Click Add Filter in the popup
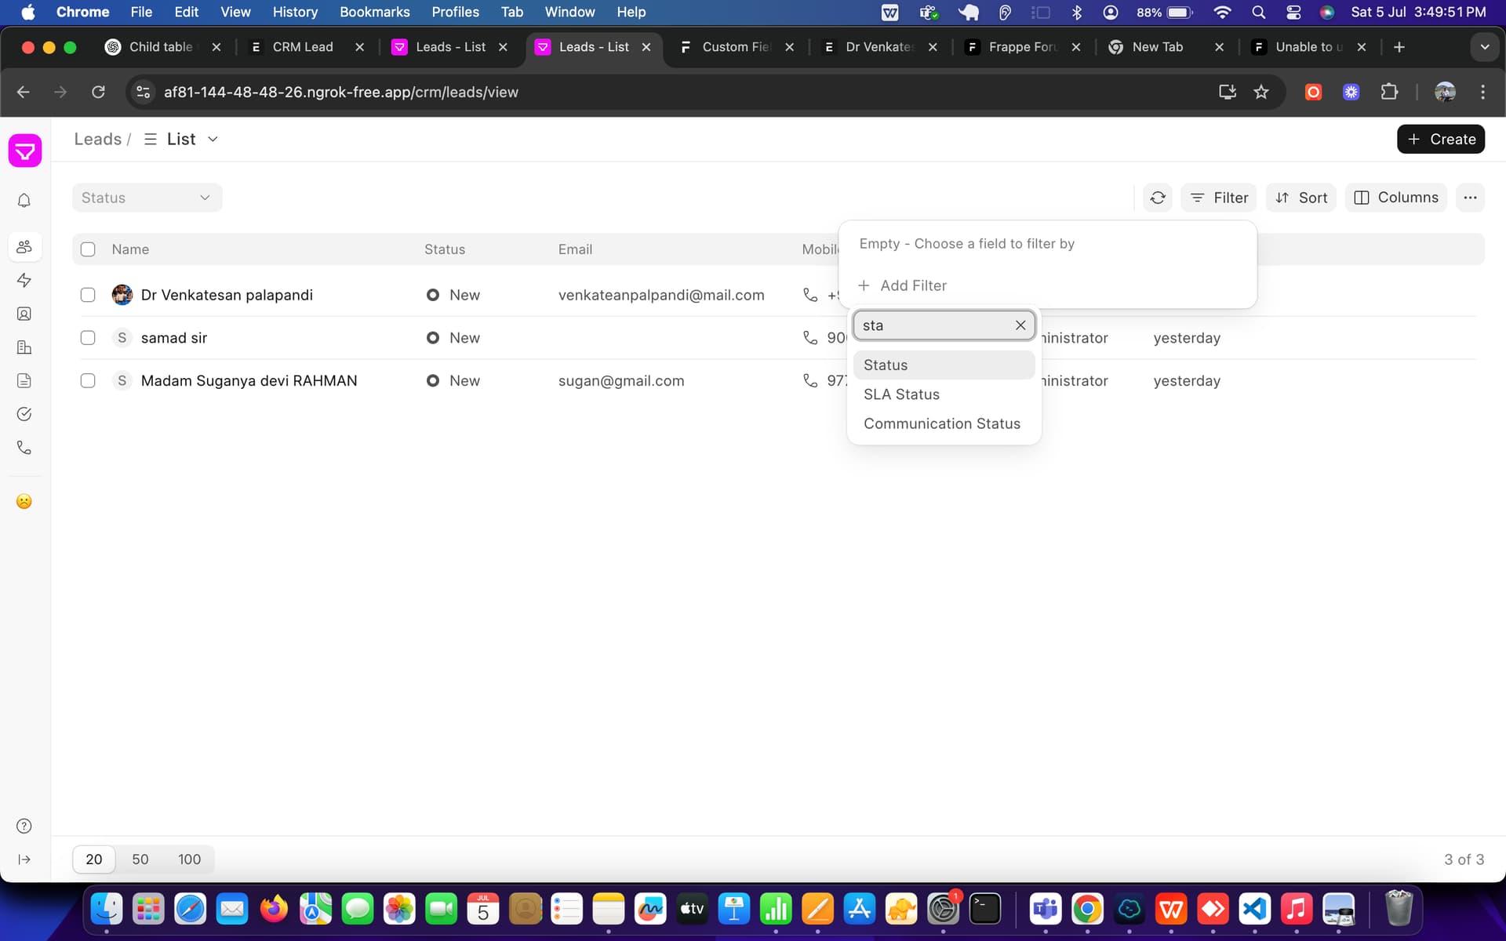 pos(902,285)
